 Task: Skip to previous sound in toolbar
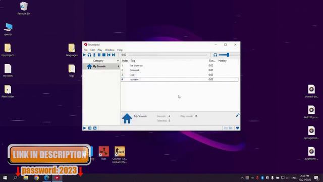[109, 55]
